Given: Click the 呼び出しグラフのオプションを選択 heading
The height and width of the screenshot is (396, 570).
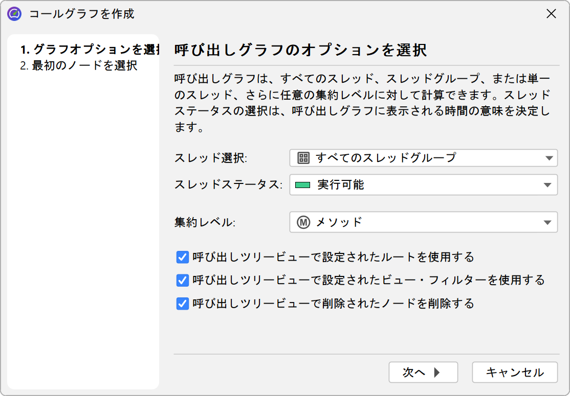Looking at the screenshot, I should click(x=301, y=50).
